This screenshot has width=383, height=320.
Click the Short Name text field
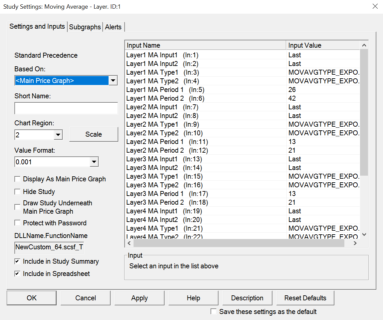66,108
